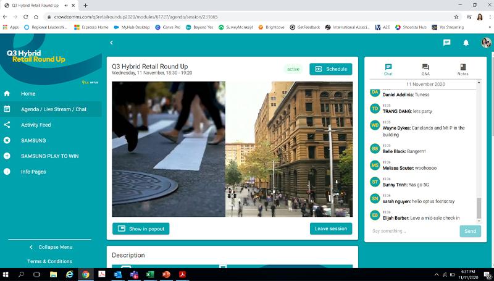Click the Play to Win plus icon
The height and width of the screenshot is (281, 494).
tap(7, 156)
